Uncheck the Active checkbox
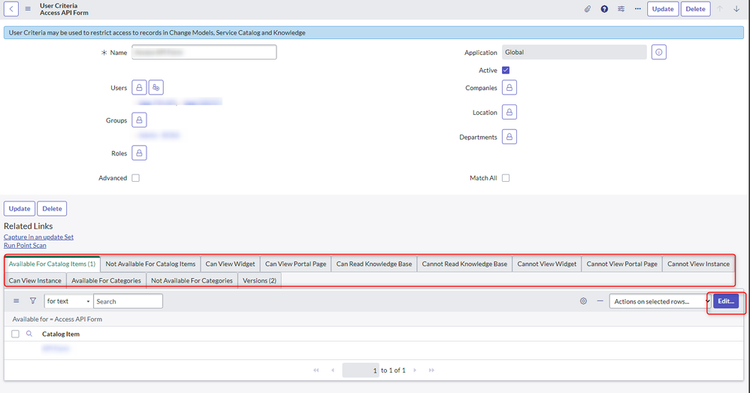The image size is (750, 393). point(506,71)
